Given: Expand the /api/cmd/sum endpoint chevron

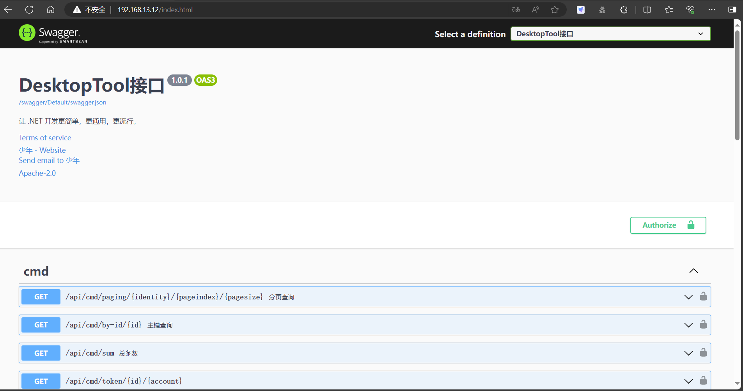Looking at the screenshot, I should click(688, 353).
